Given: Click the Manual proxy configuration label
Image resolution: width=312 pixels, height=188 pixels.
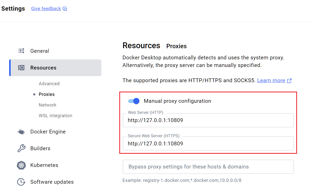Looking at the screenshot, I should (x=177, y=101).
